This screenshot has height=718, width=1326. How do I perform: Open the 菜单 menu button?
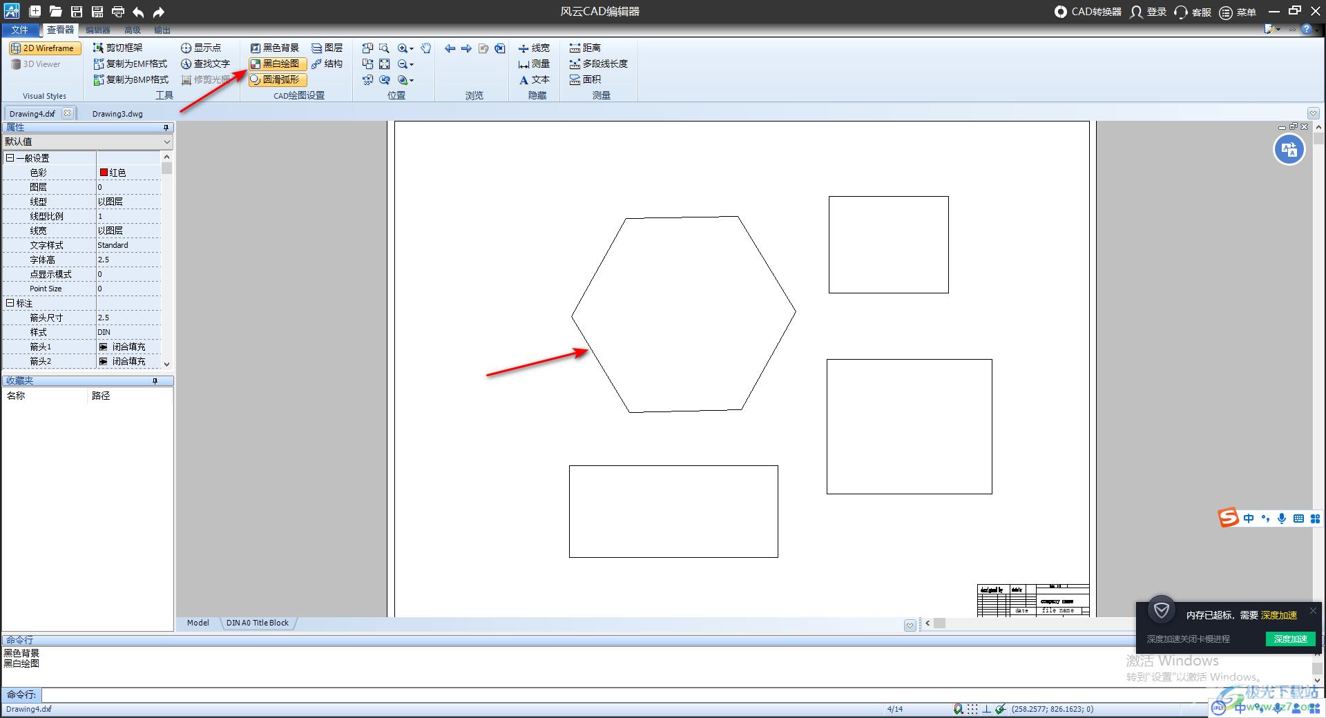click(x=1238, y=12)
